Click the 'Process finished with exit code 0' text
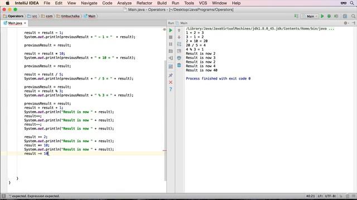The width and height of the screenshot is (357, 200). (x=218, y=78)
